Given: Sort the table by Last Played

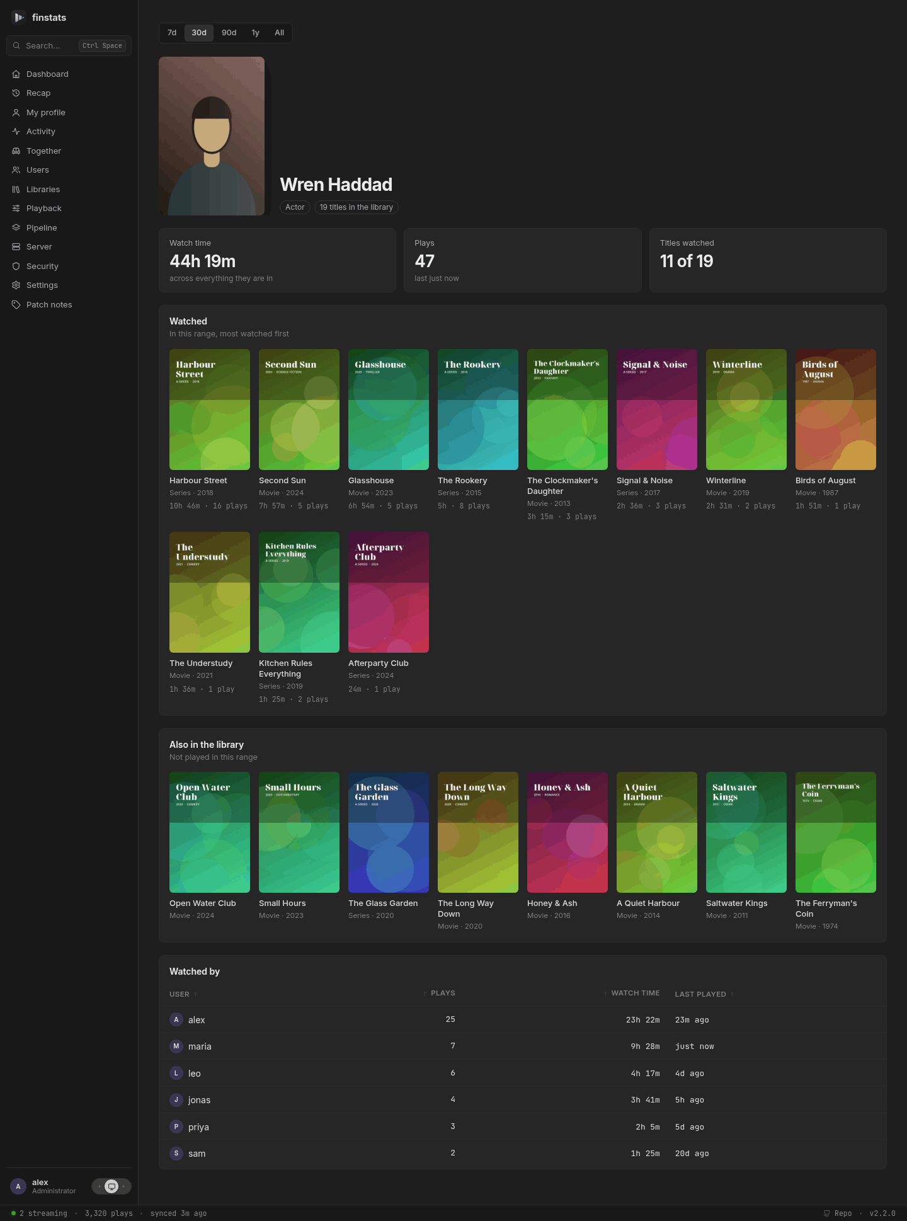Looking at the screenshot, I should coord(704,994).
